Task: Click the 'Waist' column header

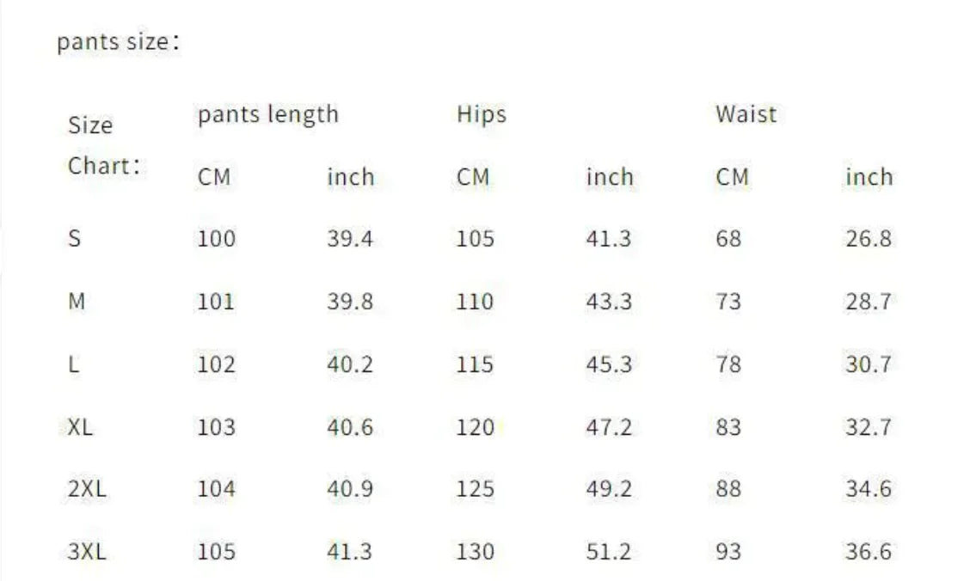Action: coord(745,114)
